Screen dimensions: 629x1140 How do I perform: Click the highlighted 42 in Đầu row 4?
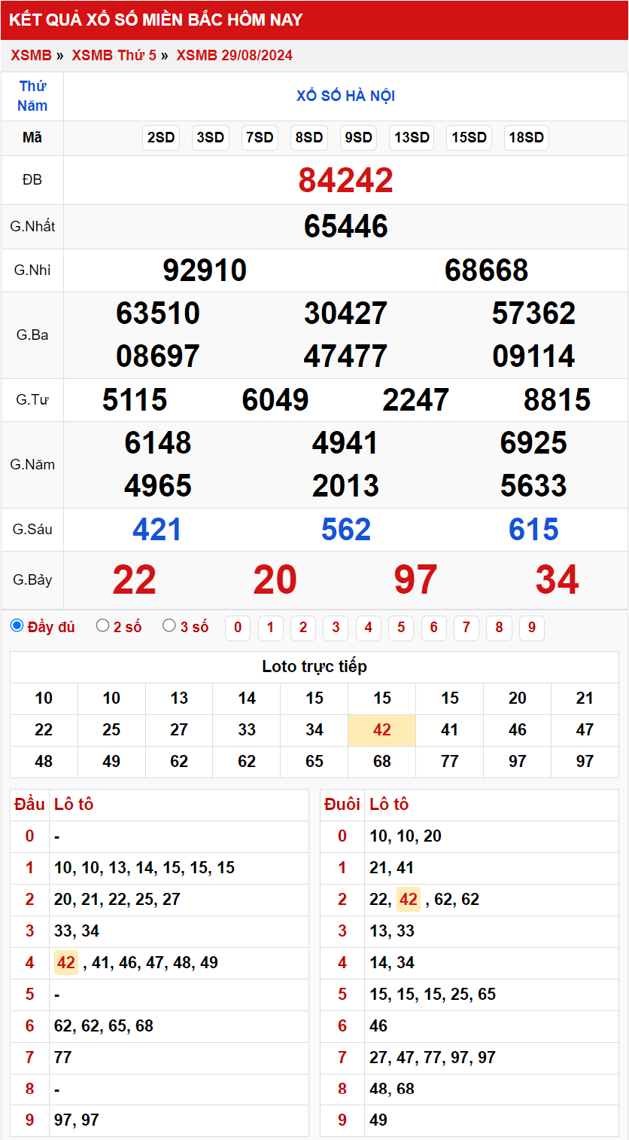[64, 962]
